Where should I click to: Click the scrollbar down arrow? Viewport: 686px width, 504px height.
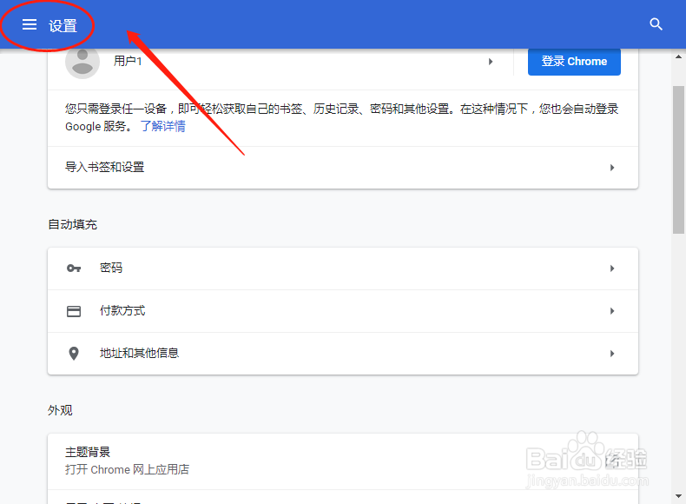point(678,496)
